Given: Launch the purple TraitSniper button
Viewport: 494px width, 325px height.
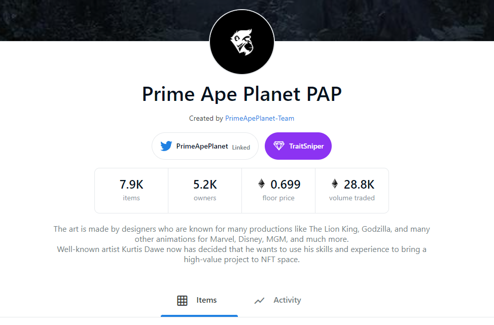Looking at the screenshot, I should pyautogui.click(x=298, y=146).
